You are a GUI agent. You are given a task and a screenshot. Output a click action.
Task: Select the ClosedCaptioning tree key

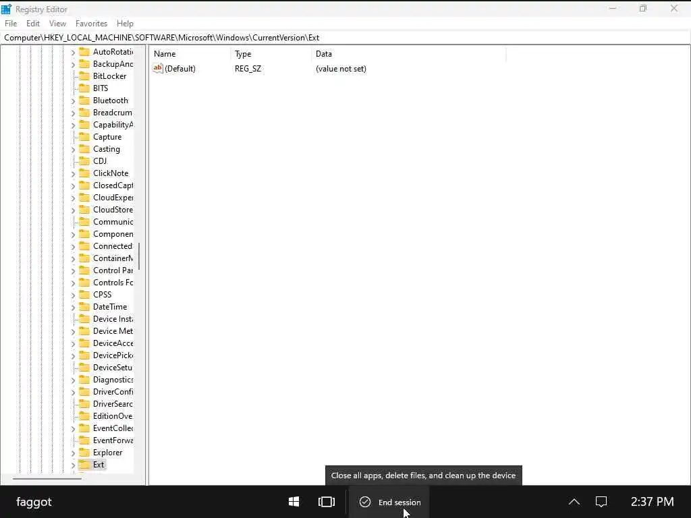113,185
